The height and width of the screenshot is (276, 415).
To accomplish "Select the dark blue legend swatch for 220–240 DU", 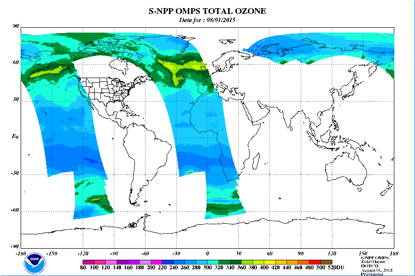I will click(168, 262).
